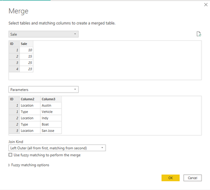Enable fuzzy matching checkbox
The image size is (210, 190).
pos(10,155)
